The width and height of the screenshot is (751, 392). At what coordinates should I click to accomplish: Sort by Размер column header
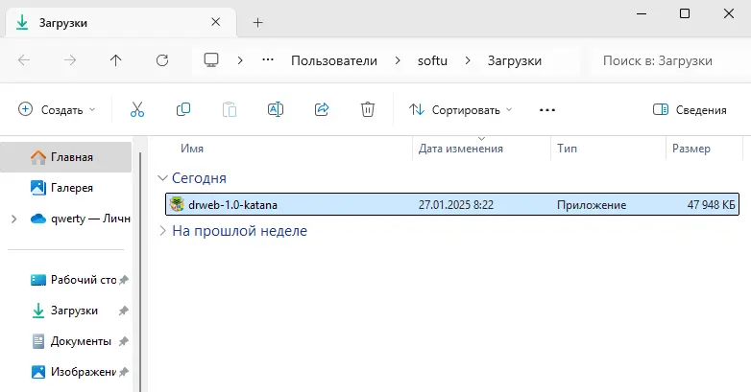click(691, 150)
